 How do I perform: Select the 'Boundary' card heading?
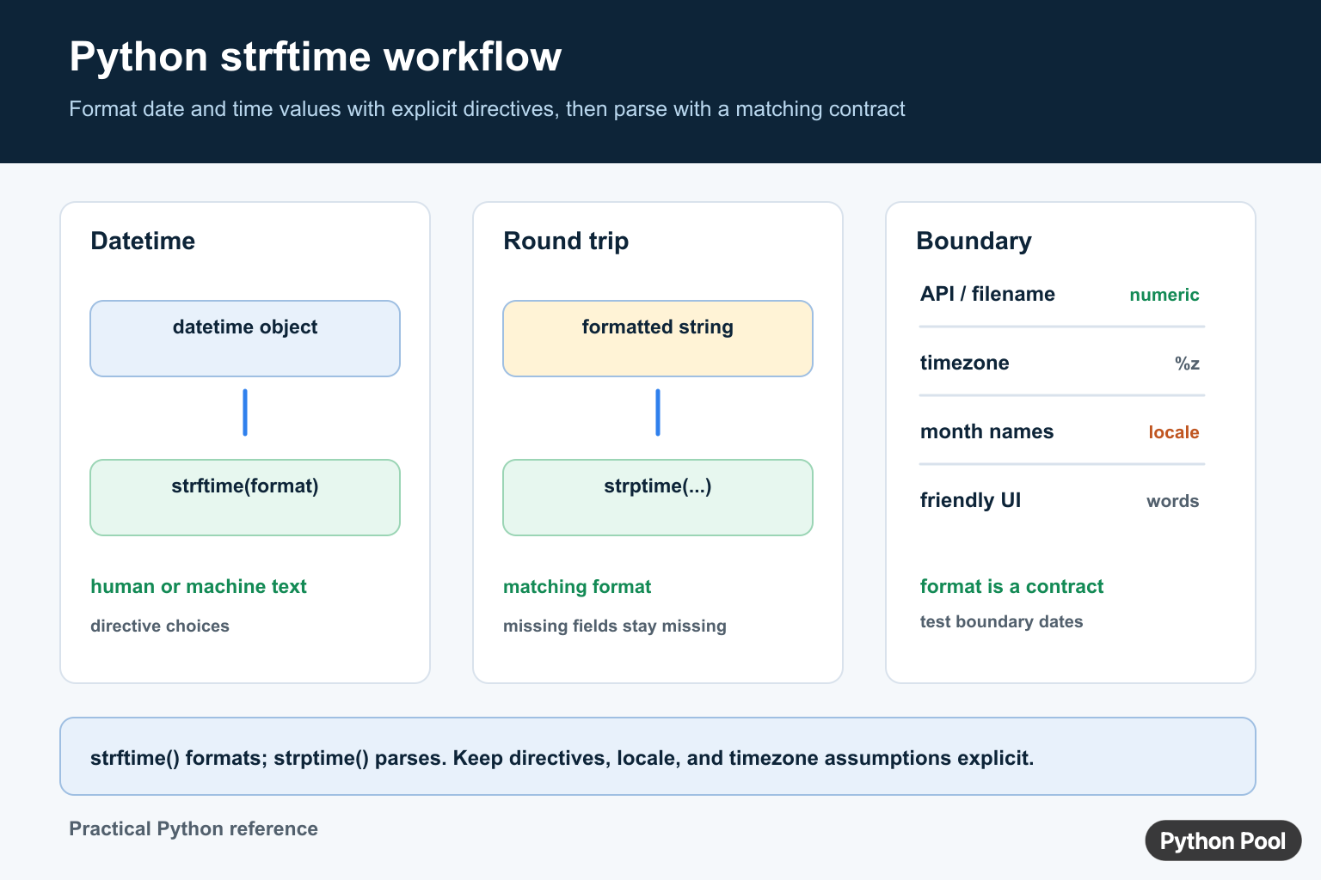(974, 241)
